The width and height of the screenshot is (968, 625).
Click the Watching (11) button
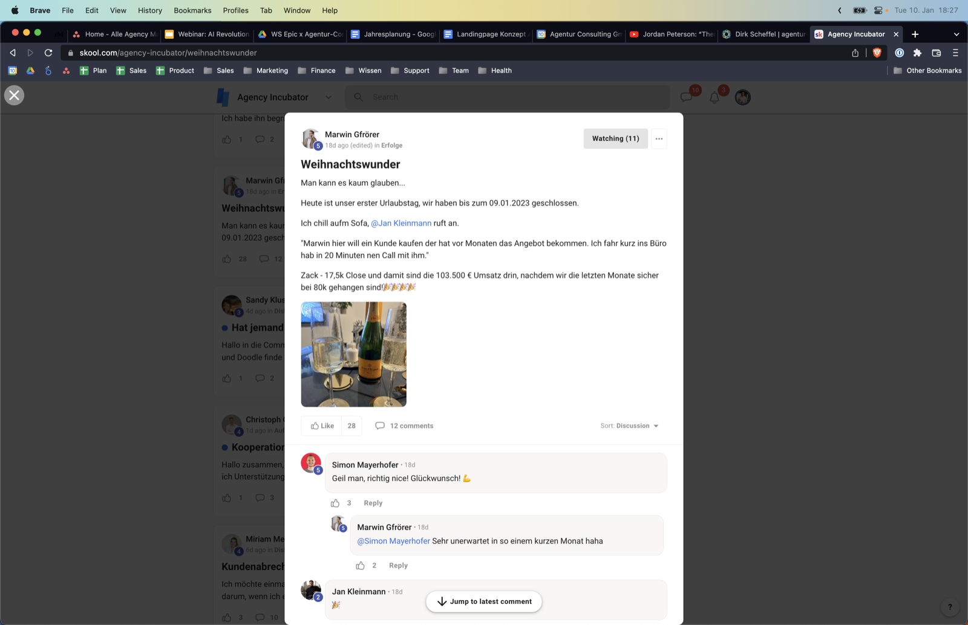point(615,138)
